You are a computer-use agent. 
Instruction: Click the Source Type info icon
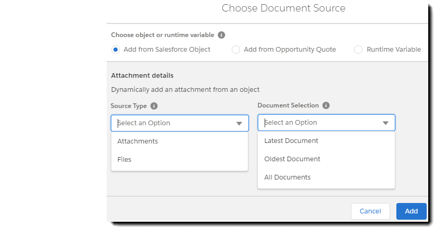(x=154, y=106)
